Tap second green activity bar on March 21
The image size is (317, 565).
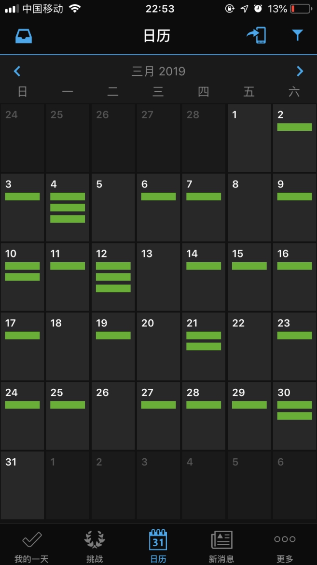(204, 346)
